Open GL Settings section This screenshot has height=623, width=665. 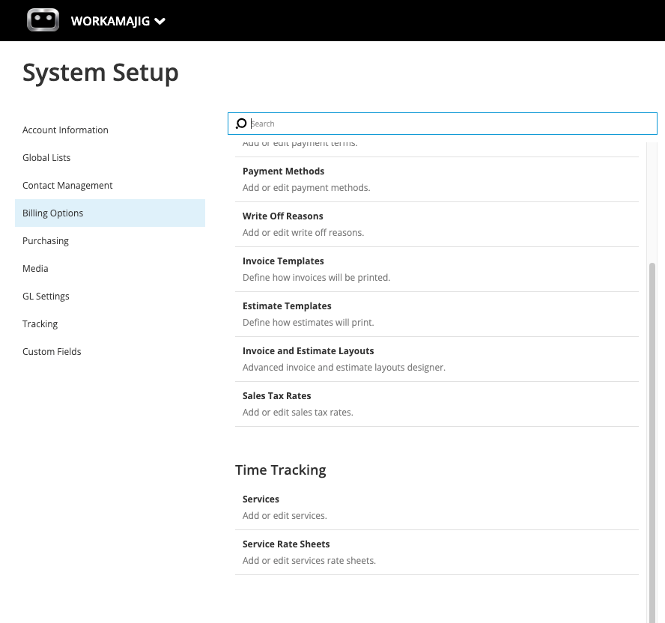[x=46, y=297]
